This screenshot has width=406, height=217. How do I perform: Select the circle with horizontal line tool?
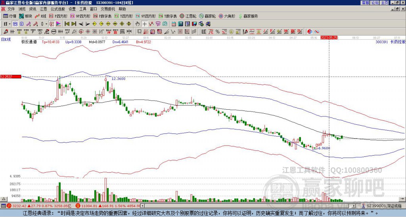click(x=54, y=32)
